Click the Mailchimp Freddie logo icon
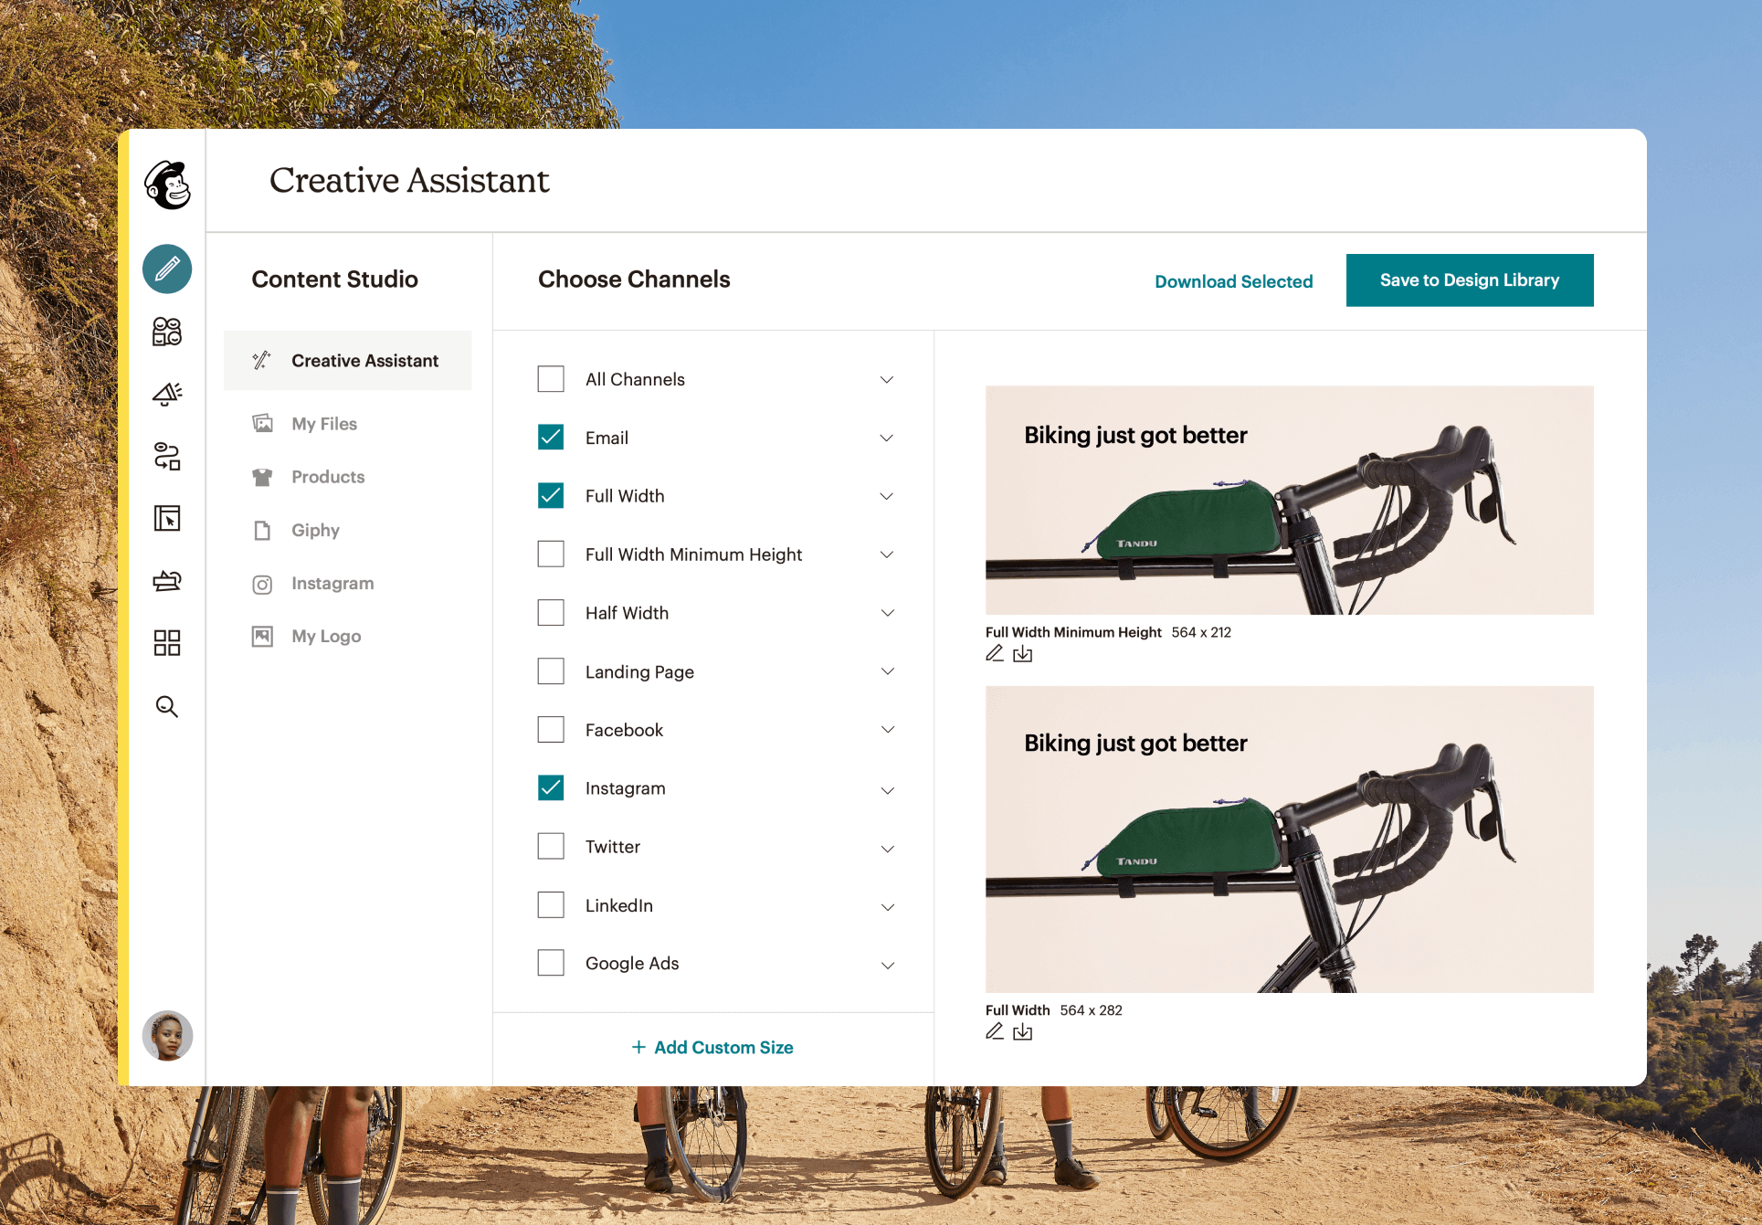1762x1225 pixels. click(x=168, y=185)
